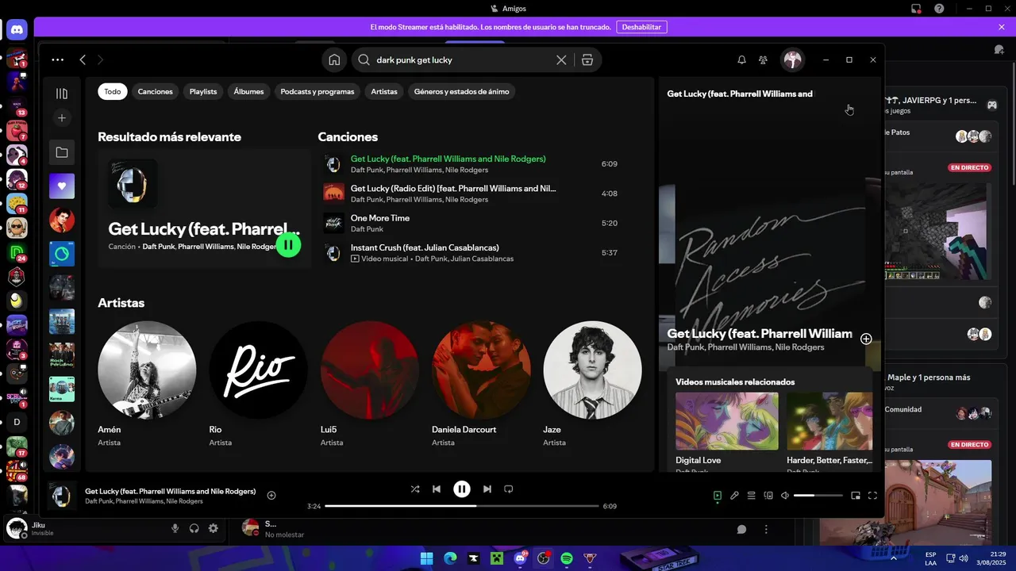Select the Playlists filter
The width and height of the screenshot is (1016, 571).
coord(203,91)
